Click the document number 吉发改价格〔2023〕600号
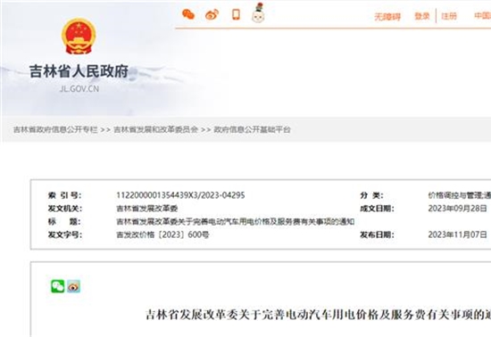The height and width of the screenshot is (337, 491). coord(162,234)
